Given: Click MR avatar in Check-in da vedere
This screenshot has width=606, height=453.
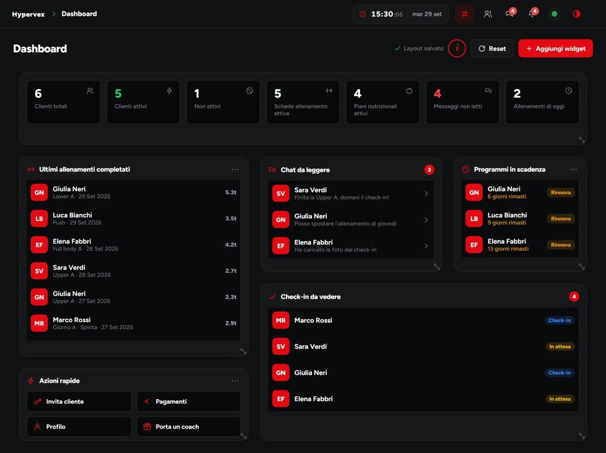Looking at the screenshot, I should point(281,320).
